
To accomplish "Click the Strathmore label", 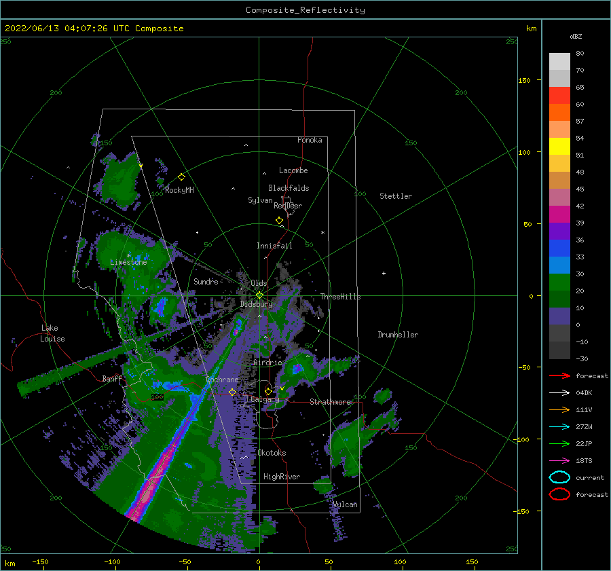I will (x=331, y=402).
